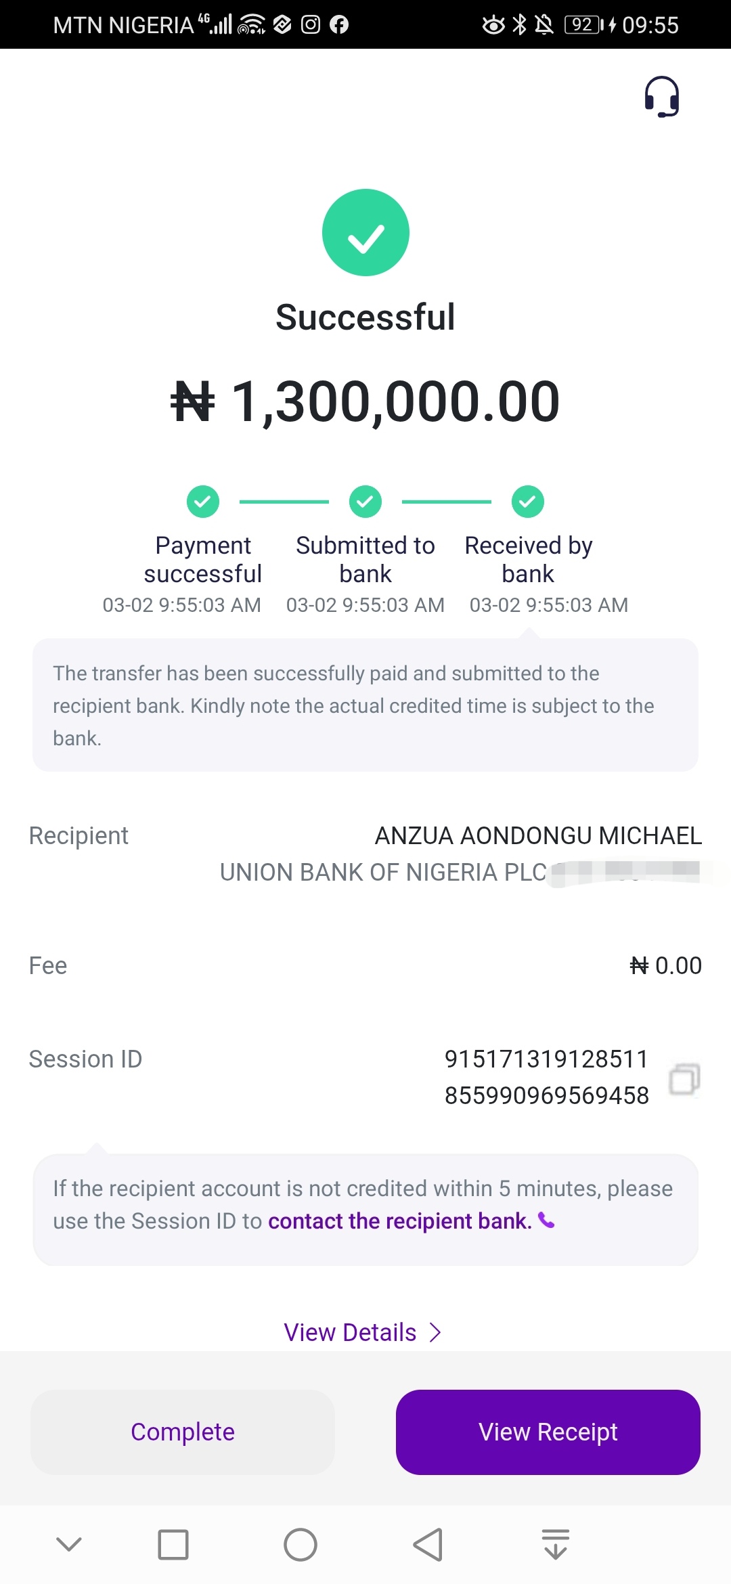Expand View Details chevron

pos(435,1332)
